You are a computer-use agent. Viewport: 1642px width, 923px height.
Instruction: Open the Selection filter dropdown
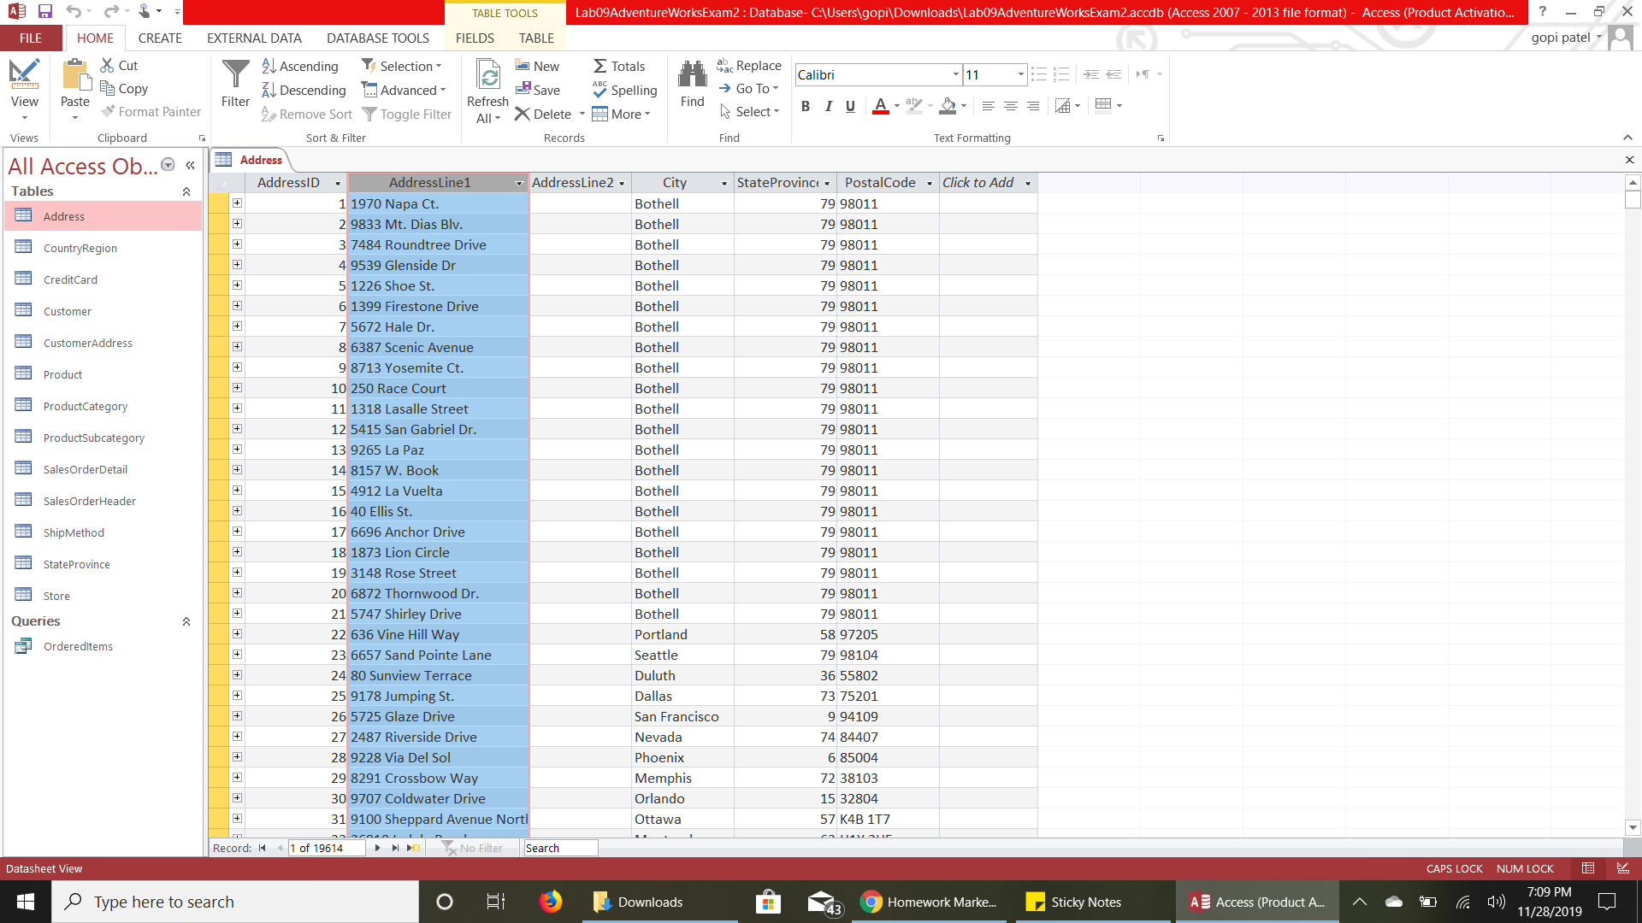tap(402, 66)
